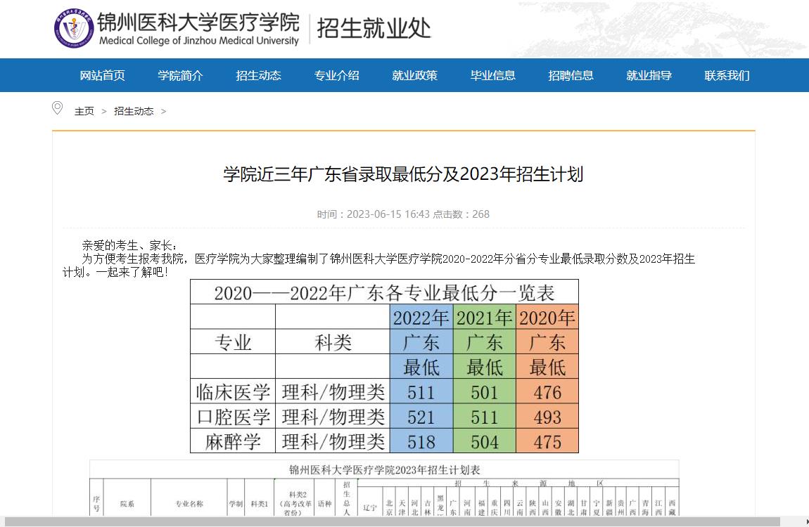809x527 pixels.
Task: Open 毕业信息 navigation item
Action: point(492,75)
